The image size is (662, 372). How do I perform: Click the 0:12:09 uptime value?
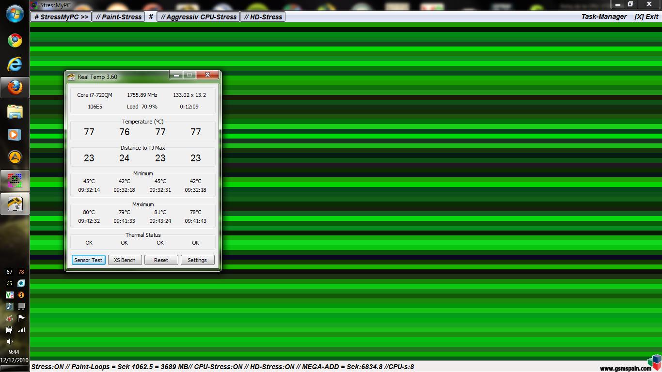click(x=189, y=107)
